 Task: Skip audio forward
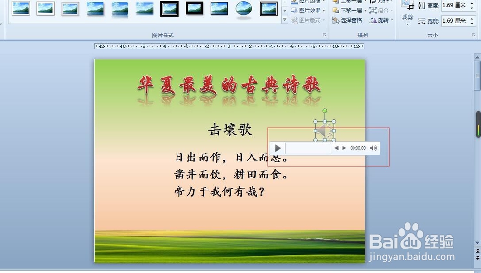pos(344,148)
